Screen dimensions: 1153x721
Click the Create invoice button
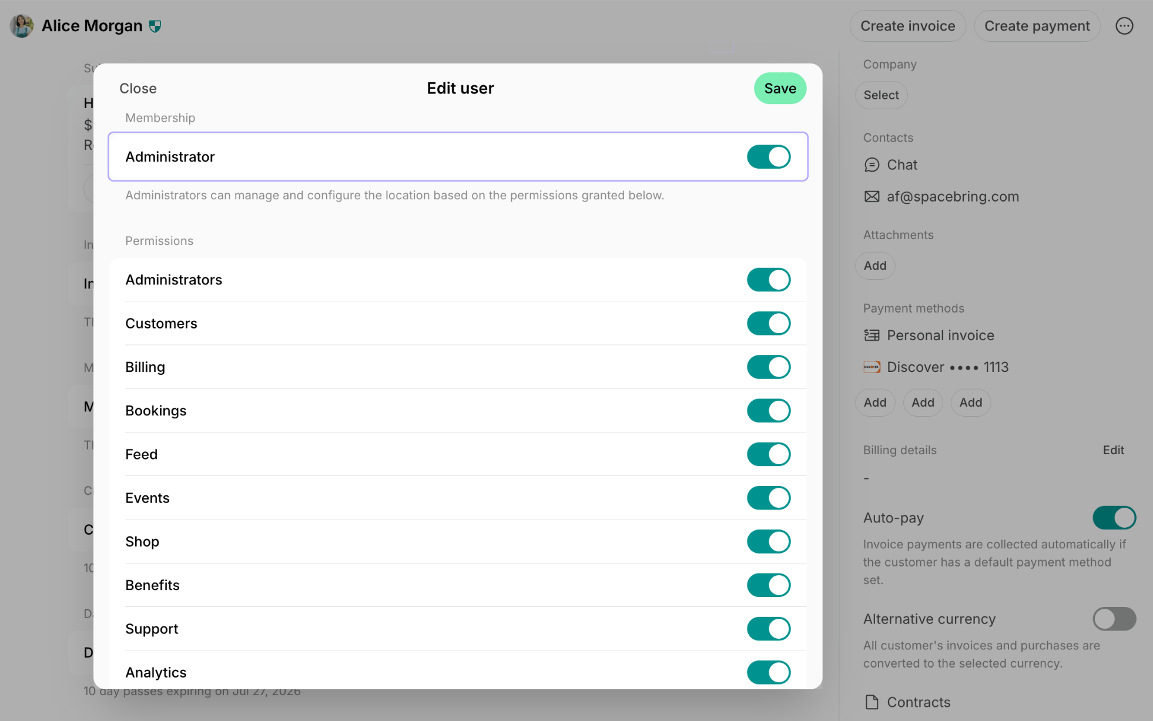point(907,26)
